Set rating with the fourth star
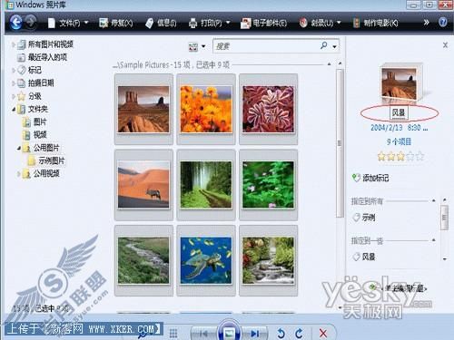The width and height of the screenshot is (454, 340). [x=410, y=157]
